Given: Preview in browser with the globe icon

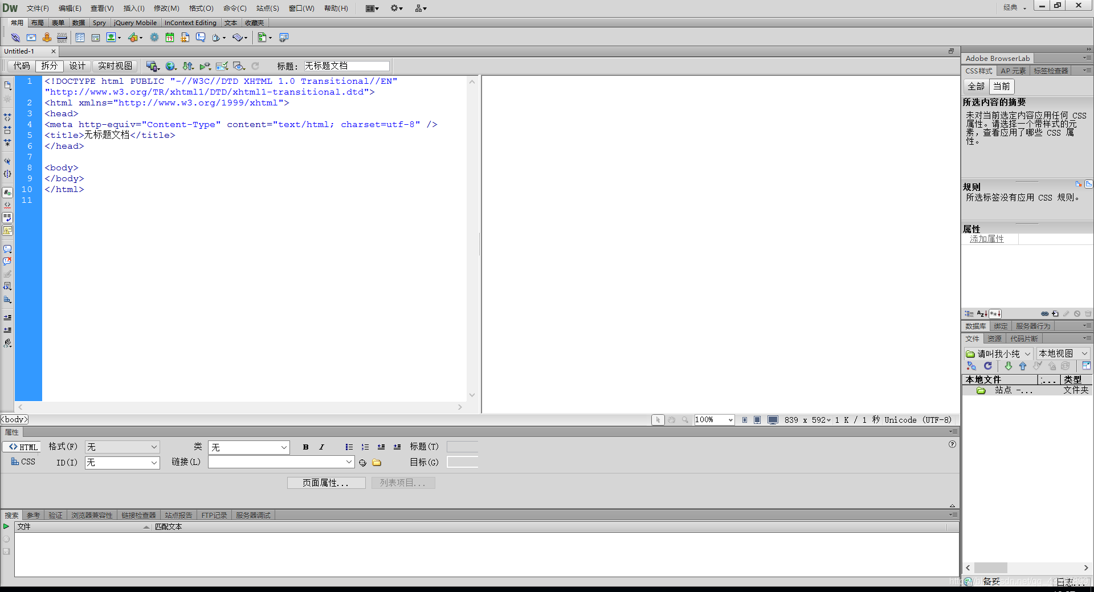Looking at the screenshot, I should (x=170, y=66).
